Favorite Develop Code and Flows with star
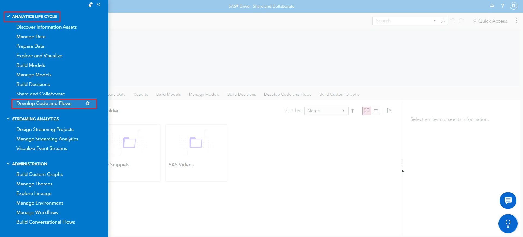 [88, 103]
